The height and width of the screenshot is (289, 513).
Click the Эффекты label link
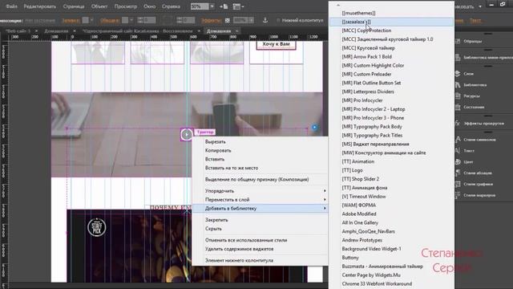tap(211, 20)
